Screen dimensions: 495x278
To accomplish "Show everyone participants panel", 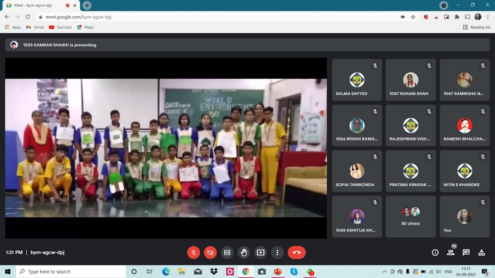I will point(450,252).
